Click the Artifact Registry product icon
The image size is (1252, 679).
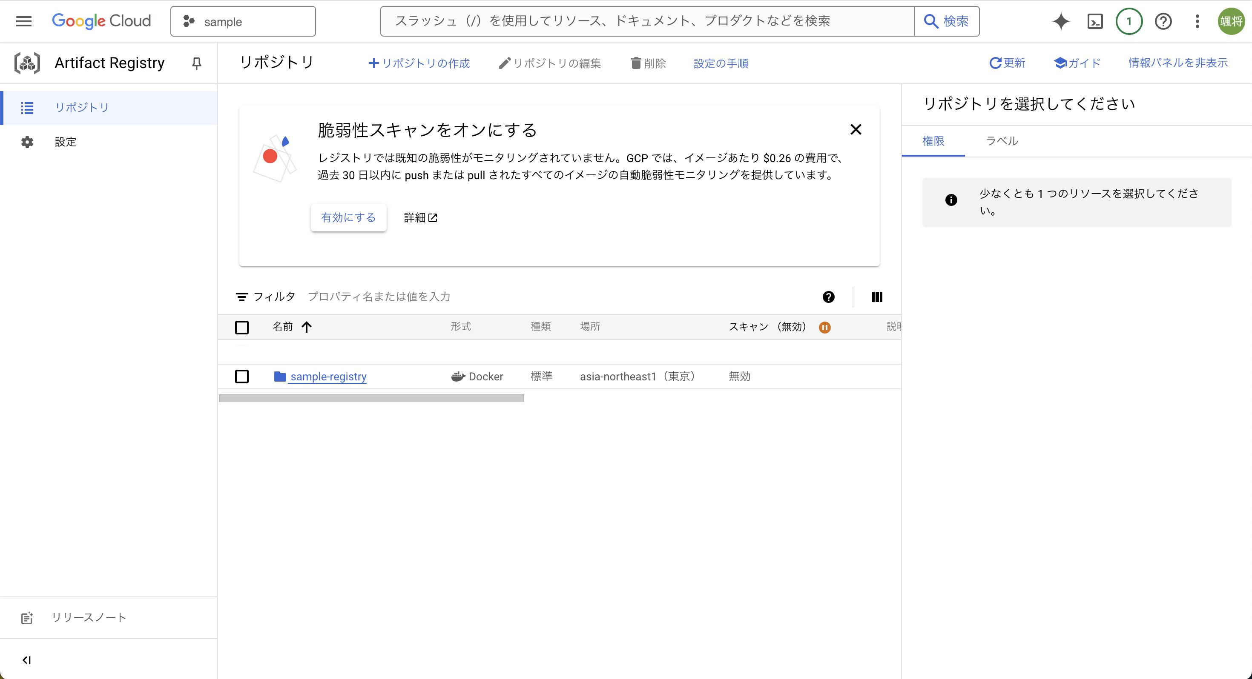point(27,63)
